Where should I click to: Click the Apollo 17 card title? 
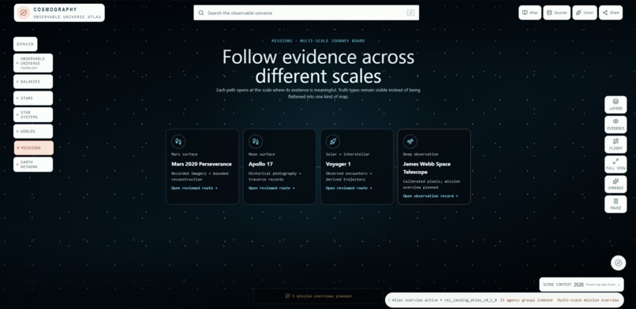tap(261, 164)
